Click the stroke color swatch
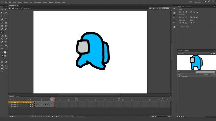 5,52
